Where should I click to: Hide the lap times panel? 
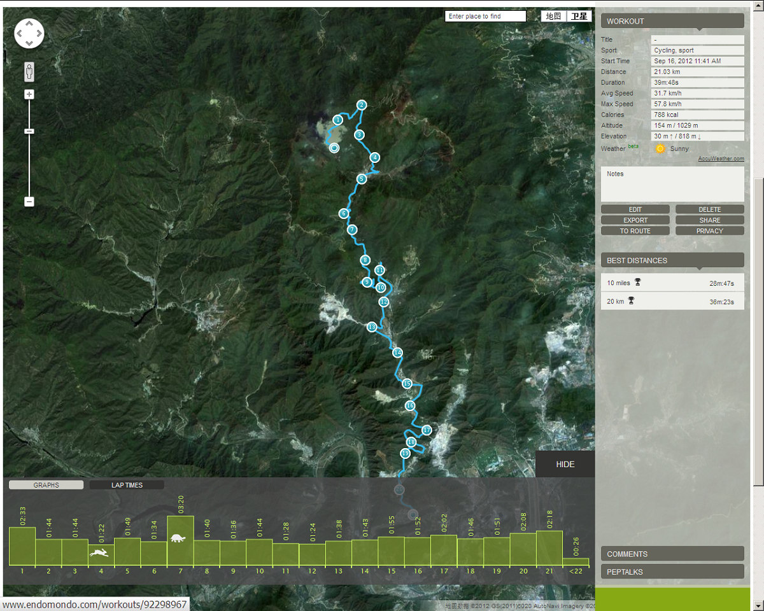tap(565, 464)
